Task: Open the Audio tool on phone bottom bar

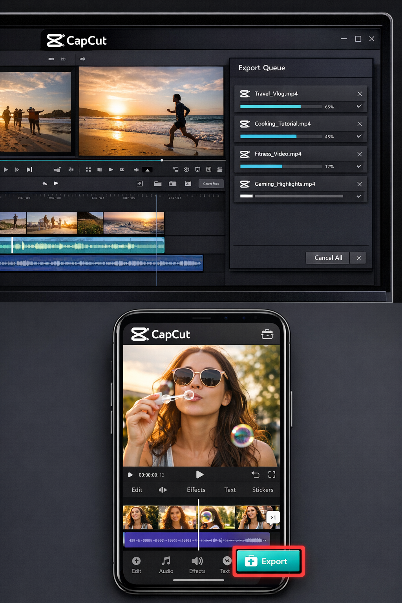Action: 166,565
